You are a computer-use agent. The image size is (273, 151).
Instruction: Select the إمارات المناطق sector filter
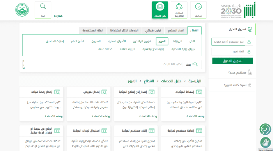55,41
